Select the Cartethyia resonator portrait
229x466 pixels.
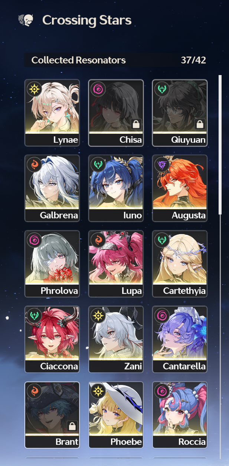[180, 264]
